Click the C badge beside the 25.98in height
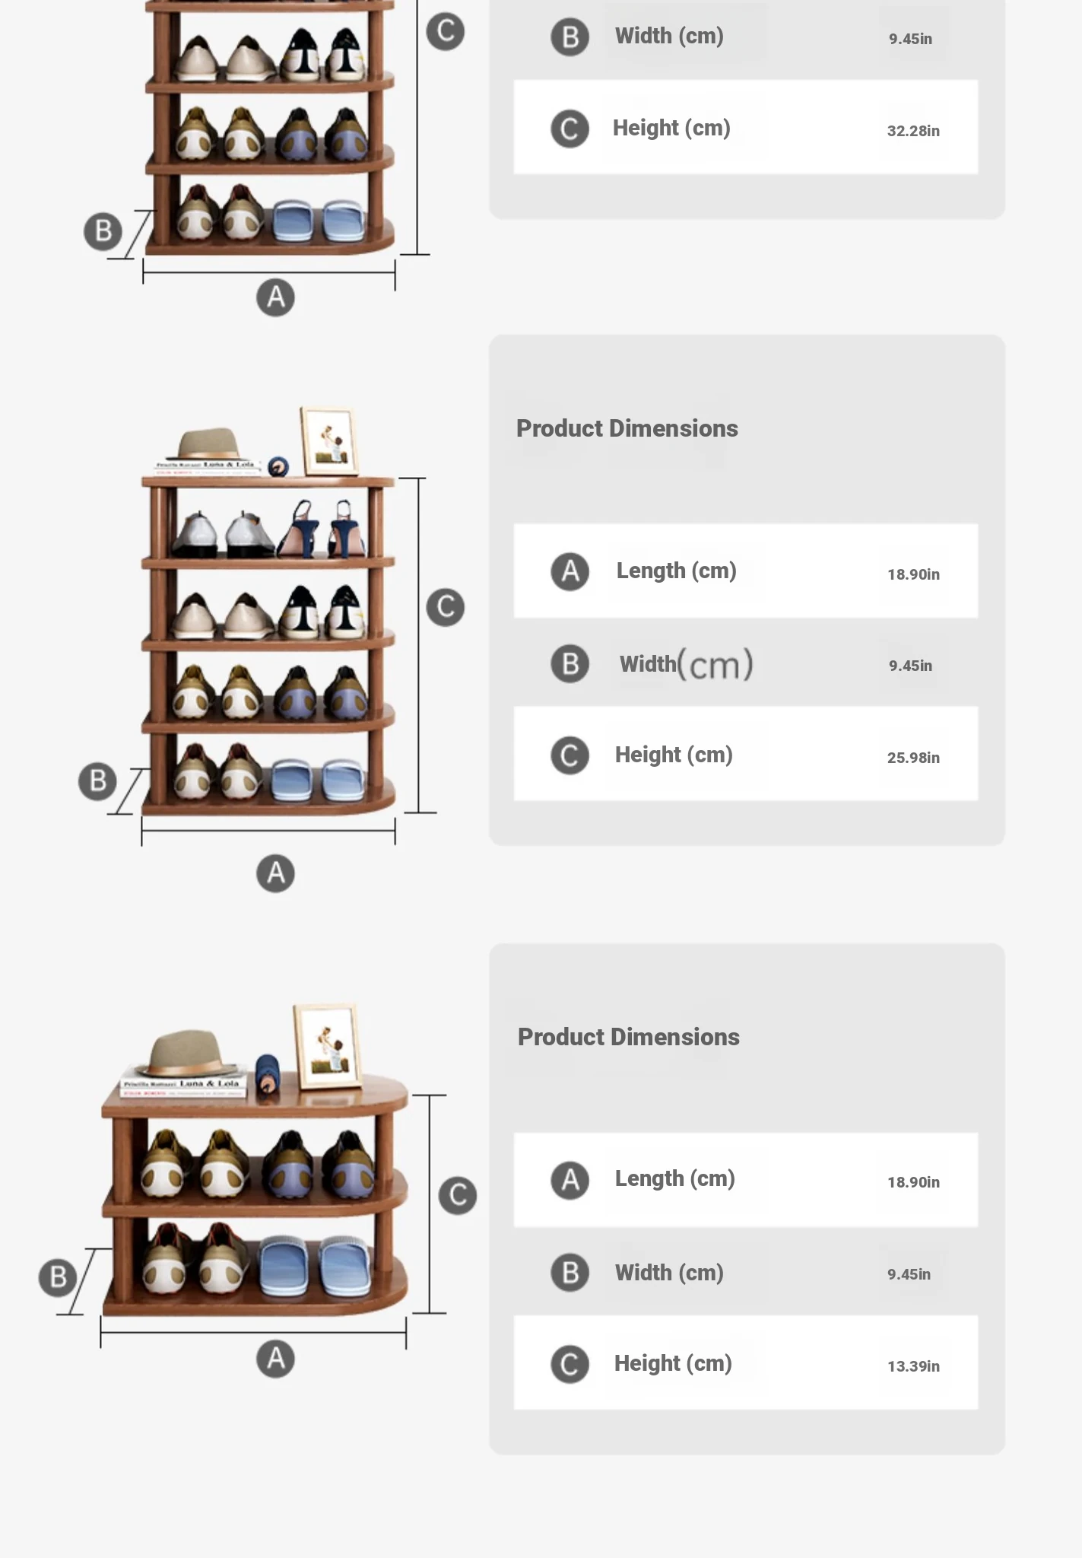 pos(570,755)
